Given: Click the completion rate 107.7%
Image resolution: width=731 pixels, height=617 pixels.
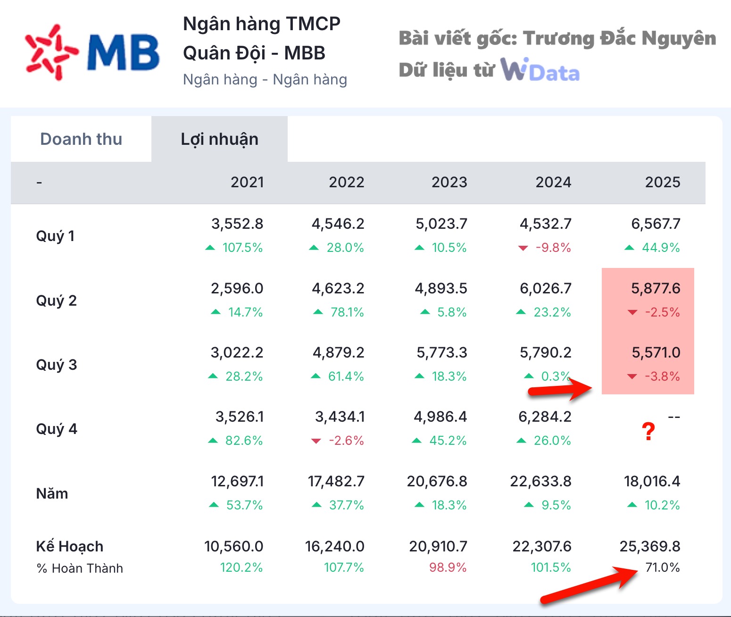Looking at the screenshot, I should [x=344, y=567].
